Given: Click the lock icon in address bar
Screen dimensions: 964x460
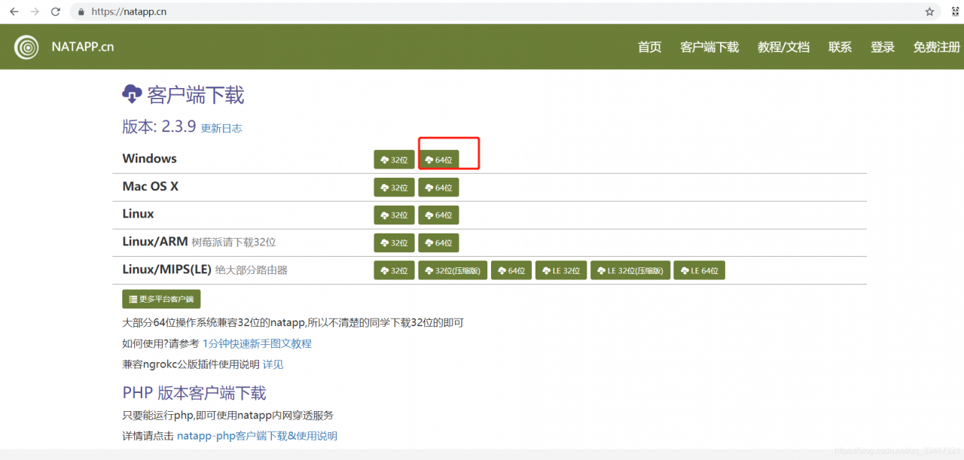Looking at the screenshot, I should 81,12.
